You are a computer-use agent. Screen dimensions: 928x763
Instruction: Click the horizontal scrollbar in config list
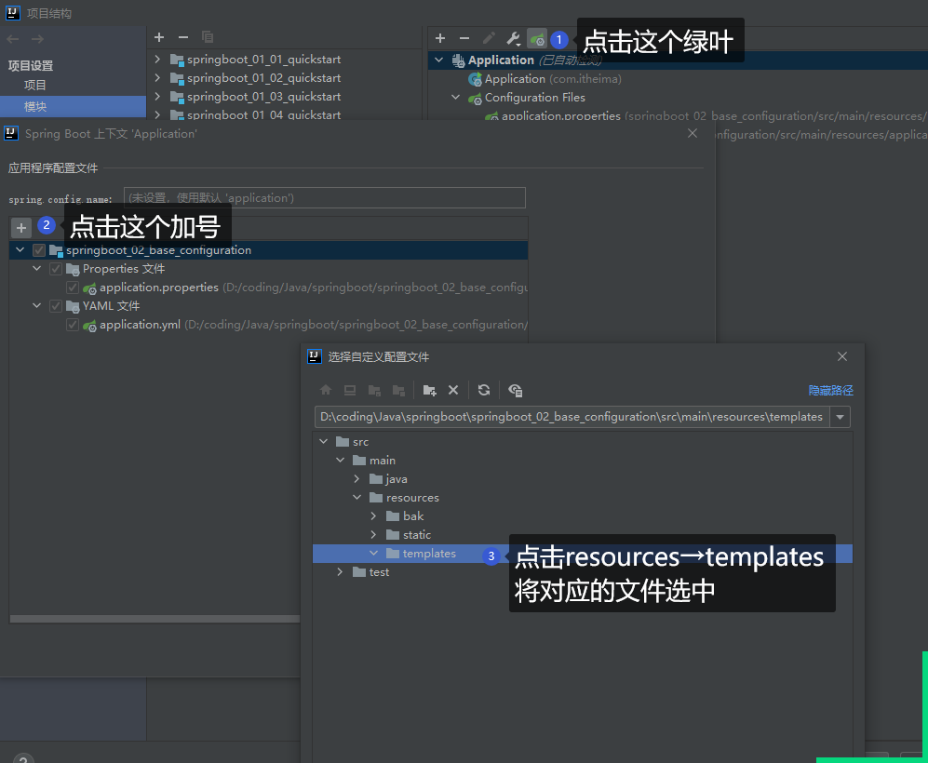click(155, 619)
